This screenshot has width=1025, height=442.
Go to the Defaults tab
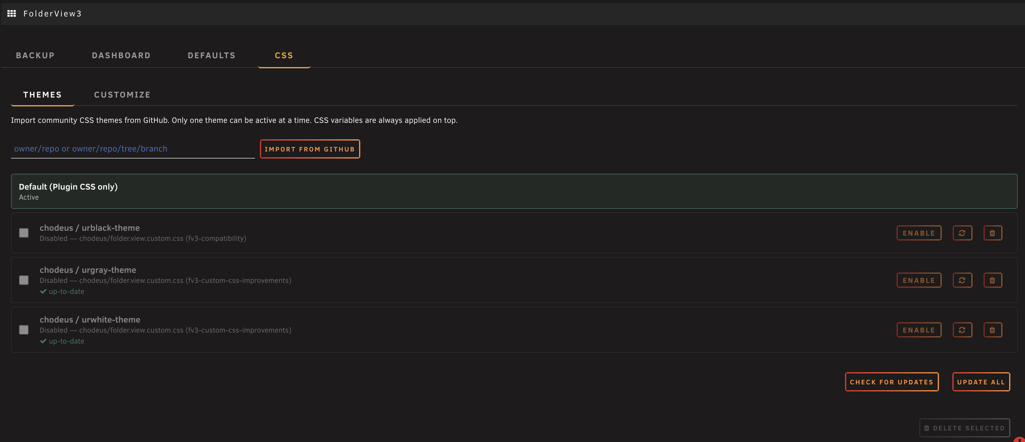[212, 55]
